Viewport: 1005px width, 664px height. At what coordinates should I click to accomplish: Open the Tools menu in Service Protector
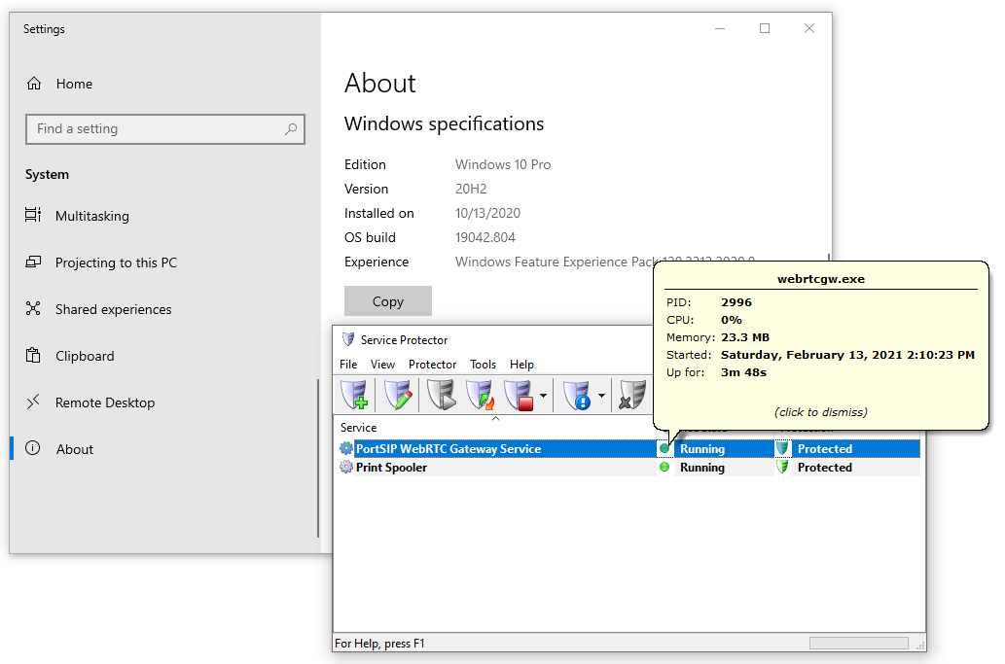click(x=484, y=365)
